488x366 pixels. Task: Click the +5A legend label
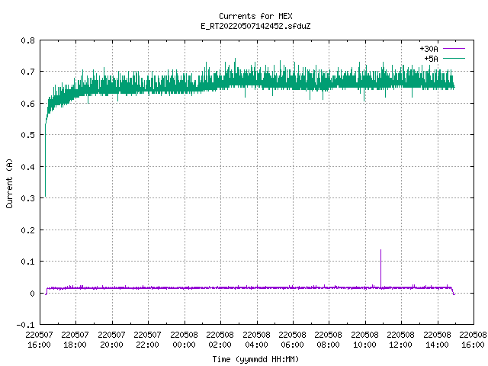431,59
